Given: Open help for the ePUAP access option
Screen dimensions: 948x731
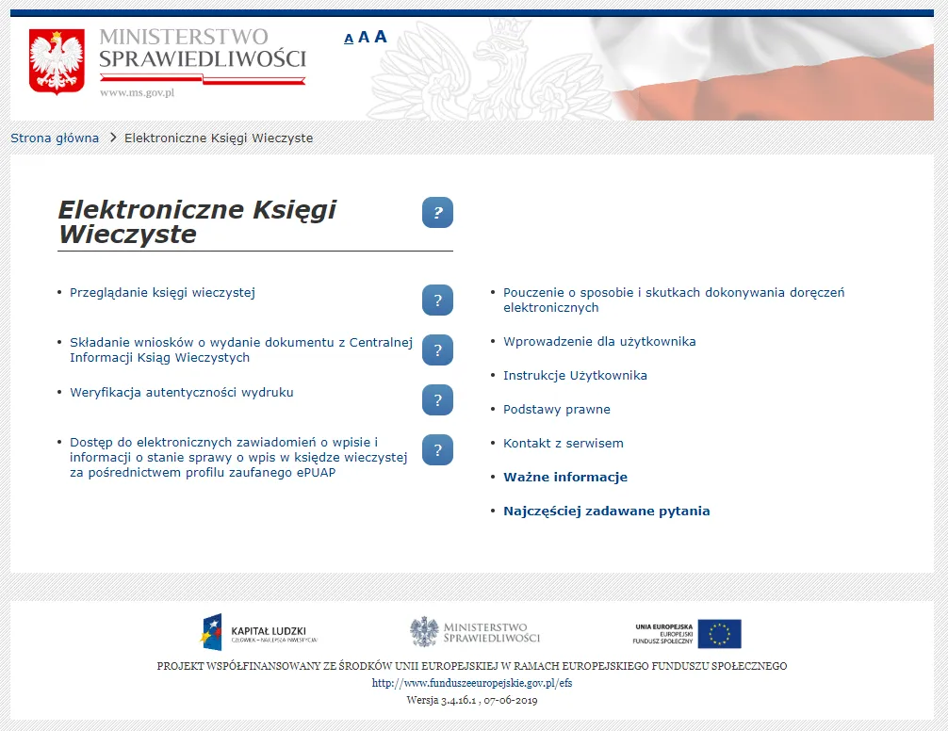Looking at the screenshot, I should click(436, 449).
